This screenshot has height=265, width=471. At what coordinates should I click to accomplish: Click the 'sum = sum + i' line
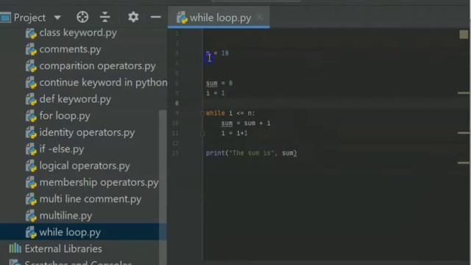pos(246,123)
